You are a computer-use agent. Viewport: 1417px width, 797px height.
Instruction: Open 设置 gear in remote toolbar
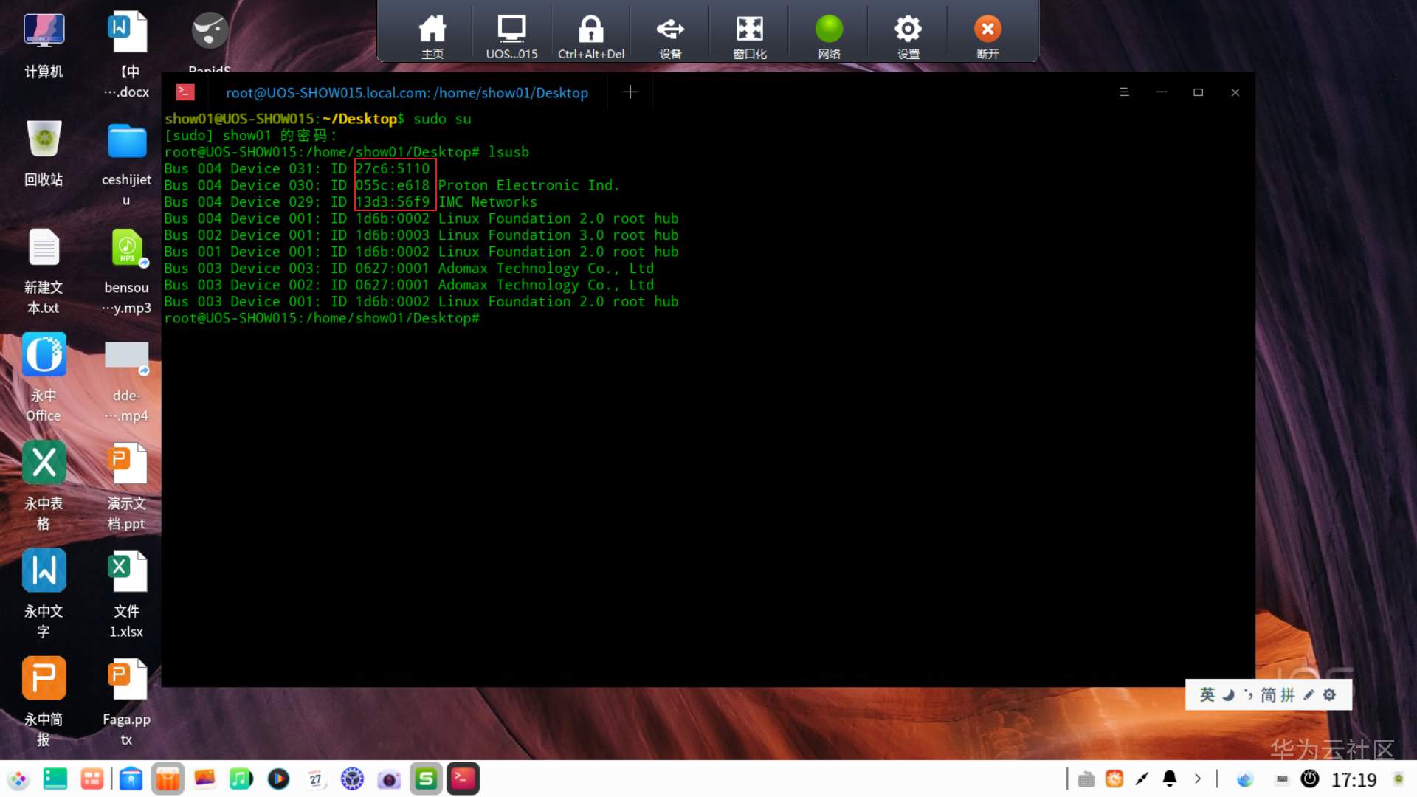click(908, 35)
